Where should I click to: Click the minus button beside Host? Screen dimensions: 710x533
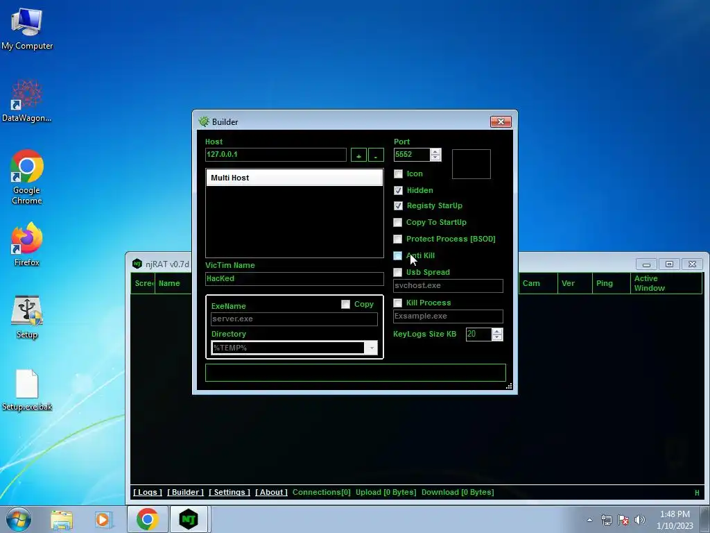pyautogui.click(x=376, y=155)
